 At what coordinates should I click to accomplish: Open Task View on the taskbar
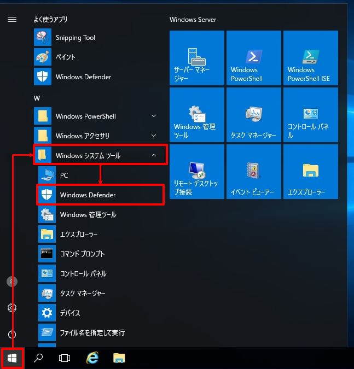[65, 358]
